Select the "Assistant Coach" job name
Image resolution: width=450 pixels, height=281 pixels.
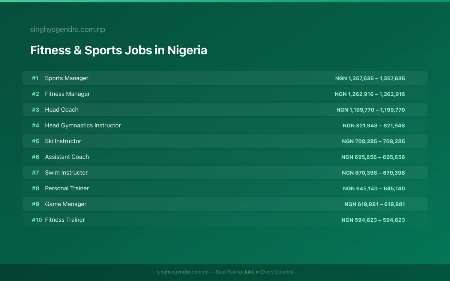(x=67, y=157)
